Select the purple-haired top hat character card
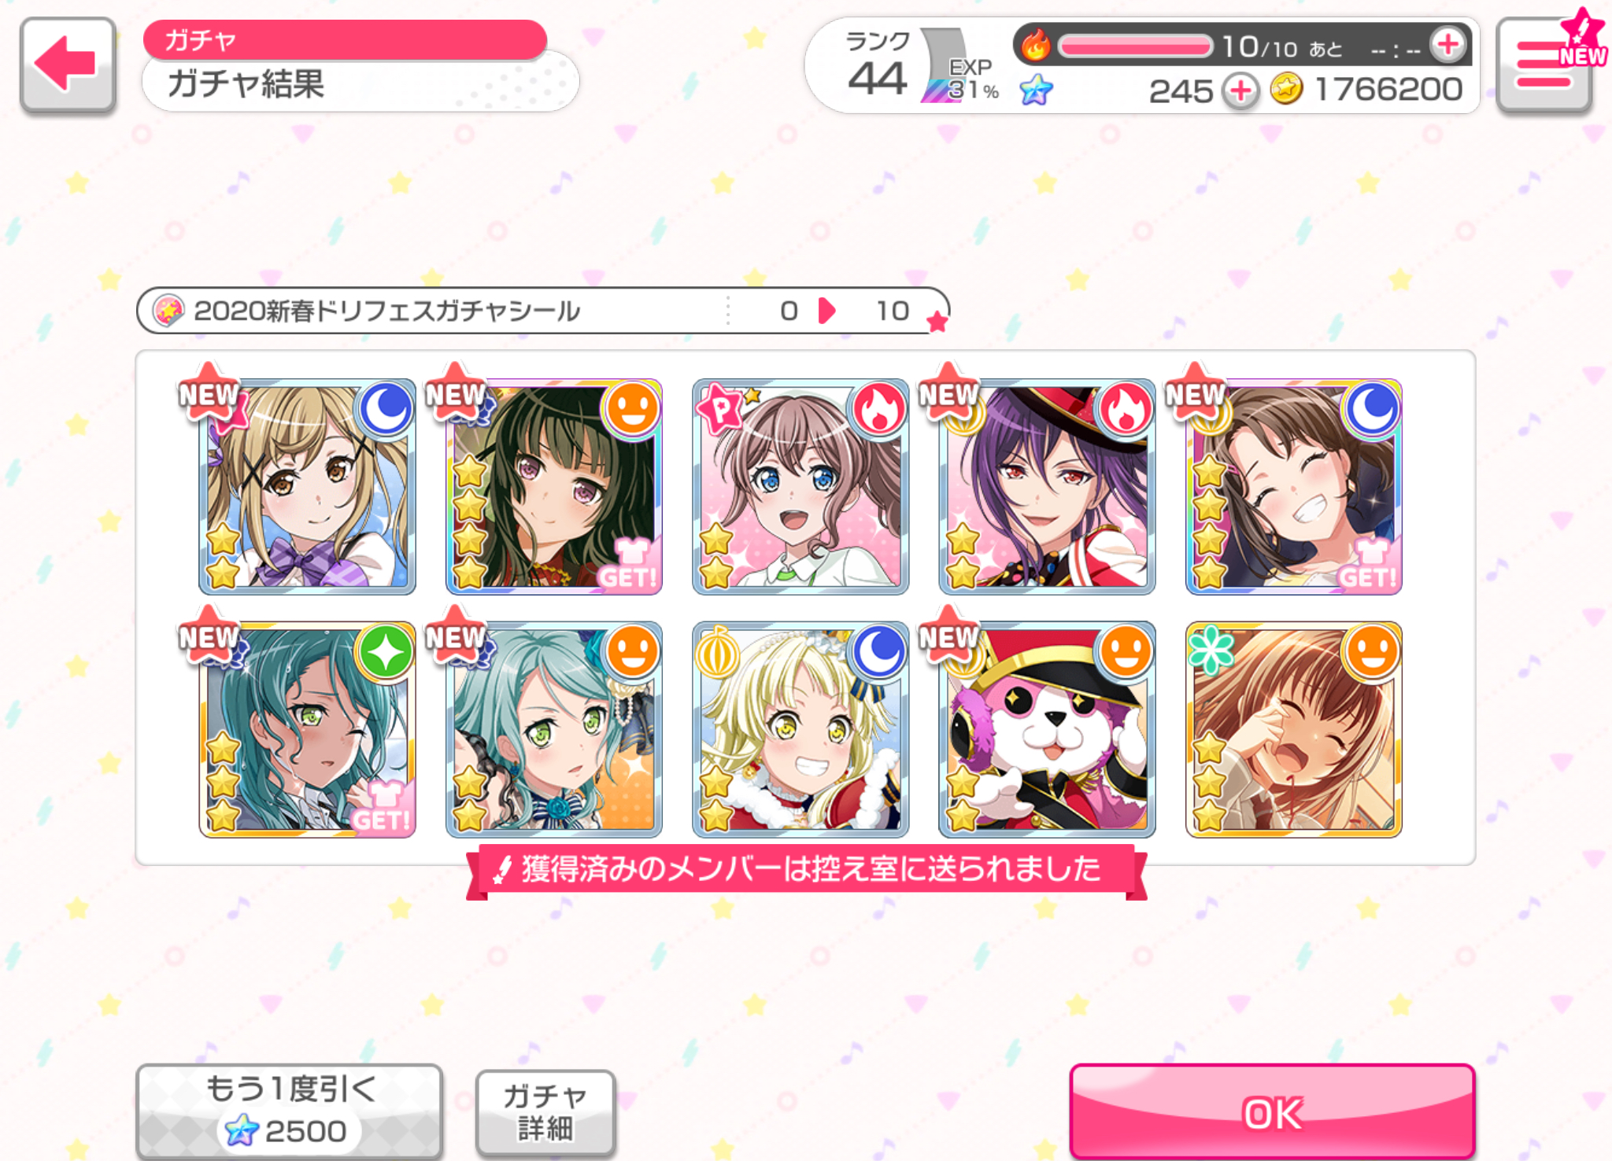The width and height of the screenshot is (1612, 1161). 1047,486
